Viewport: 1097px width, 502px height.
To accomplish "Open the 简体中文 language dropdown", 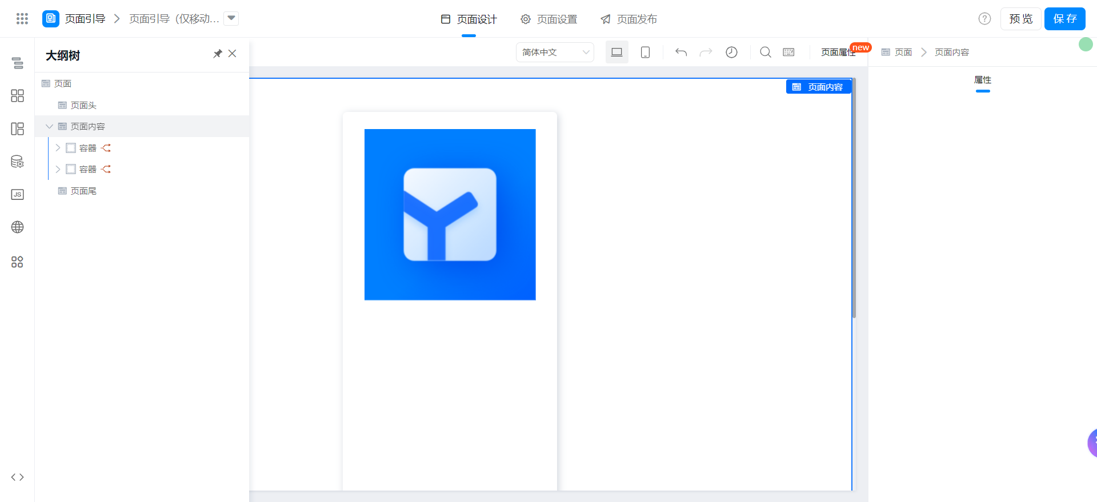I will pyautogui.click(x=555, y=52).
